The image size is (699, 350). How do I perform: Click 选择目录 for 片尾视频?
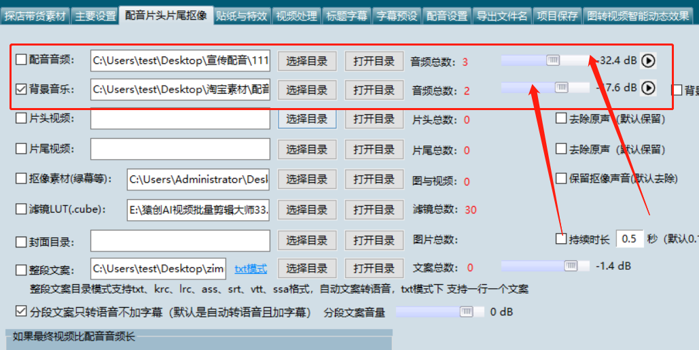(307, 150)
